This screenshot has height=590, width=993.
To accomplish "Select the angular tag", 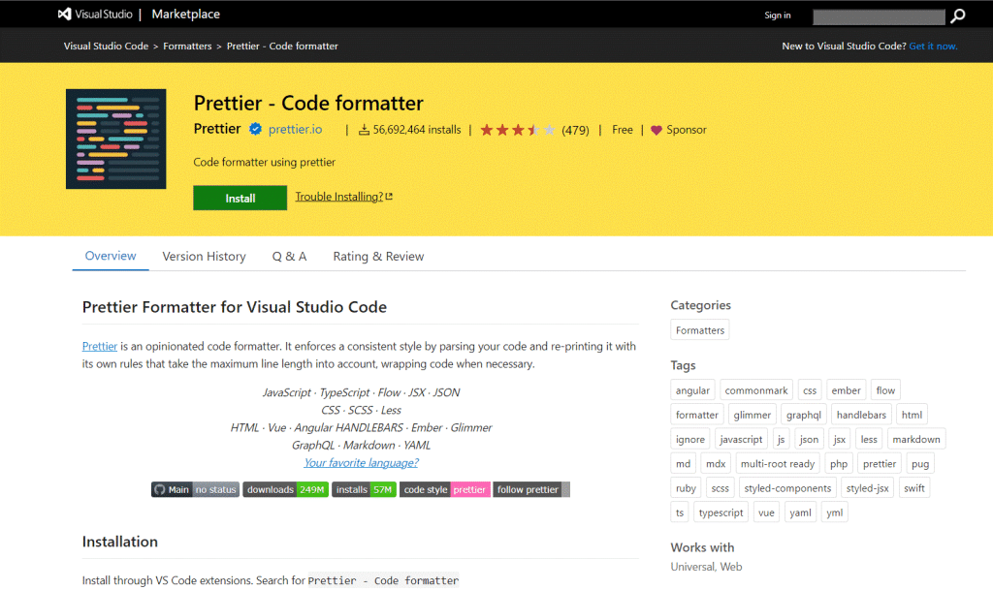I will 692,390.
